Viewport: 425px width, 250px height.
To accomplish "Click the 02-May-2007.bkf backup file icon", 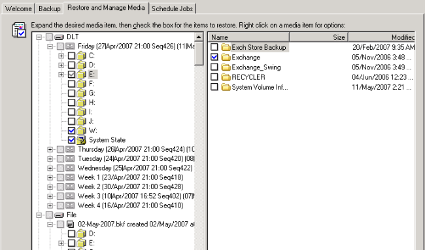I will (x=70, y=224).
